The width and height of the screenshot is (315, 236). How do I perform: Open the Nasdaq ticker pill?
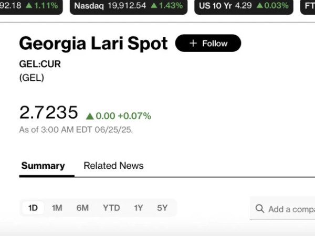click(x=129, y=6)
